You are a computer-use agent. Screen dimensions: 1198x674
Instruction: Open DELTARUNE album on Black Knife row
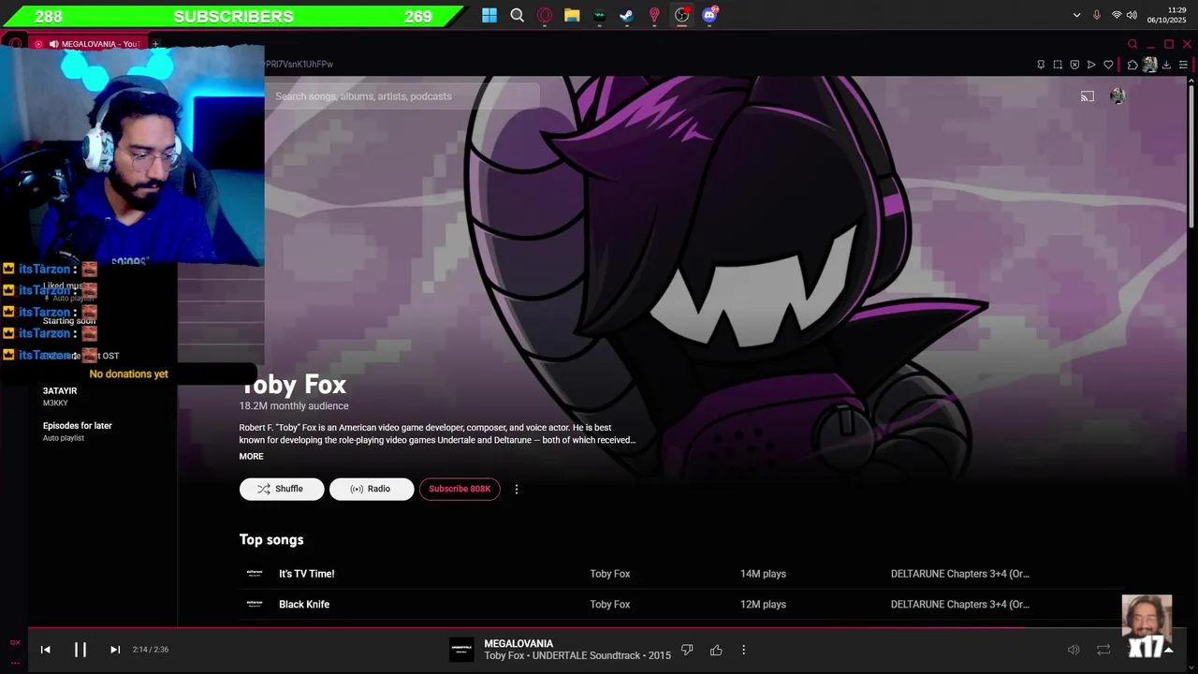959,605
